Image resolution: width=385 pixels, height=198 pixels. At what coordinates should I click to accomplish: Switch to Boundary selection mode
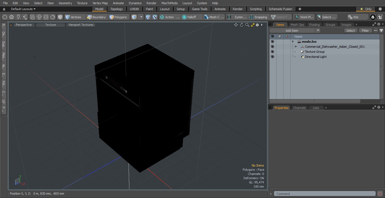pos(96,17)
